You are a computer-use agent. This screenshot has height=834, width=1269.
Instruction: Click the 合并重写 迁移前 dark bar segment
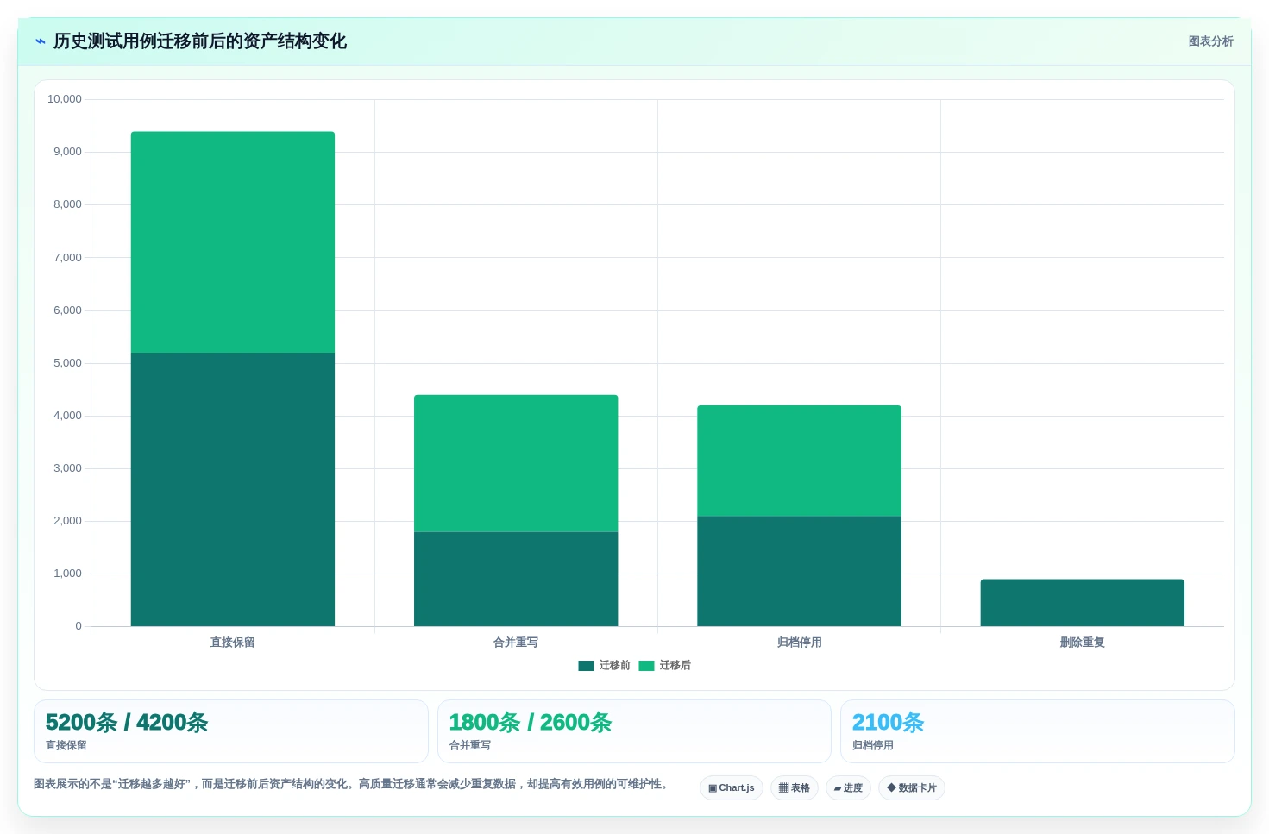516,579
